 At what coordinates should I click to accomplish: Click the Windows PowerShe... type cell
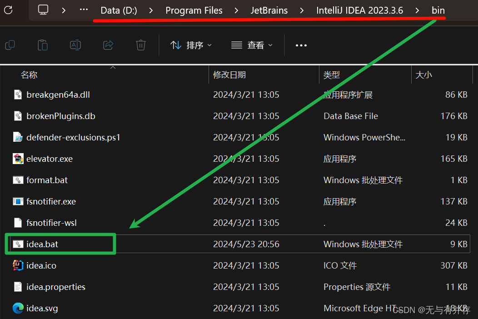point(364,137)
